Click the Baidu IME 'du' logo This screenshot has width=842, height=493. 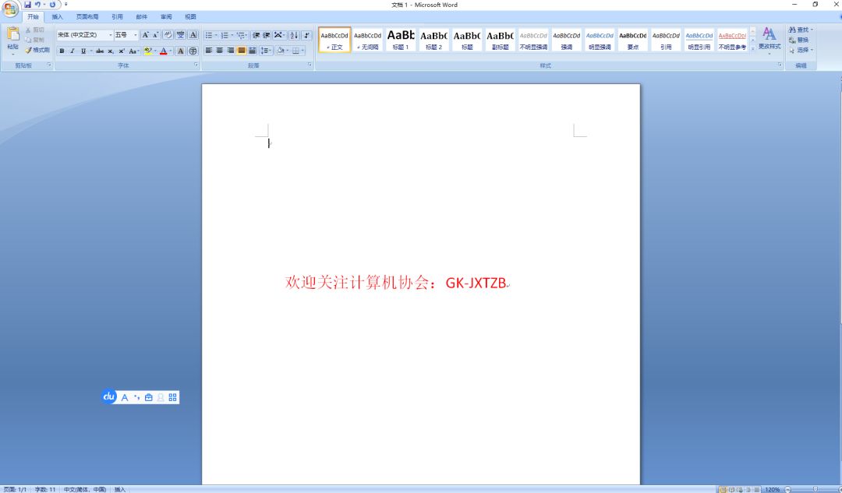pos(109,396)
